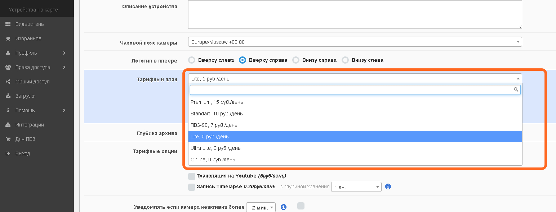Image resolution: width=556 pixels, height=212 pixels.
Task: Click the Избранное star icon
Action: [8, 38]
